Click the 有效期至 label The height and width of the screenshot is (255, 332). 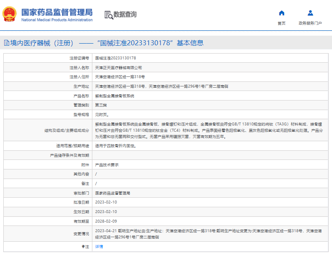tap(81, 221)
